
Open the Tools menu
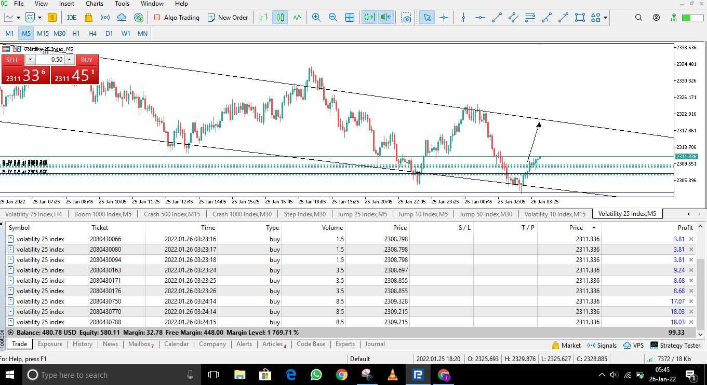coord(122,4)
